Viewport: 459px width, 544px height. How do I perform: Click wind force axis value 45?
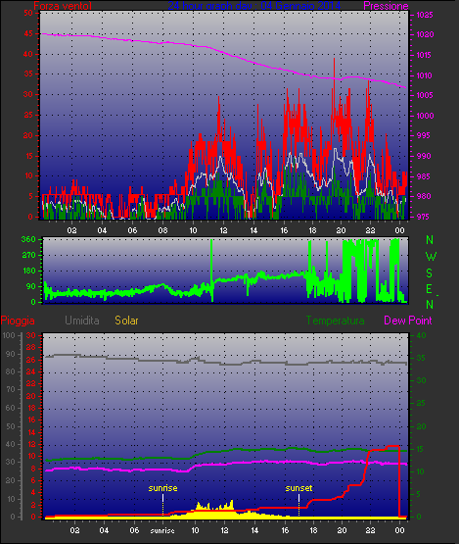[28, 33]
